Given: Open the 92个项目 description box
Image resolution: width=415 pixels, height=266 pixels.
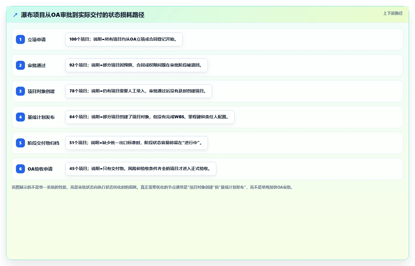Looking at the screenshot, I should [136, 65].
